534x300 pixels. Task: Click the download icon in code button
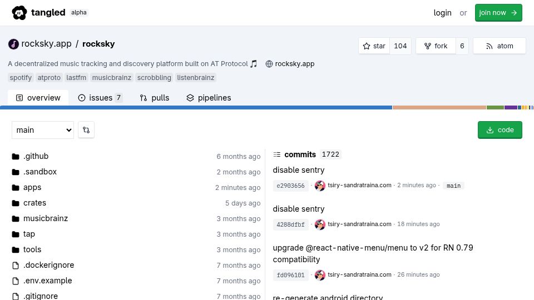(x=489, y=130)
